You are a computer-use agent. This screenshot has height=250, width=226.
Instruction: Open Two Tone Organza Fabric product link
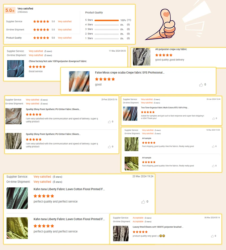click(164, 108)
